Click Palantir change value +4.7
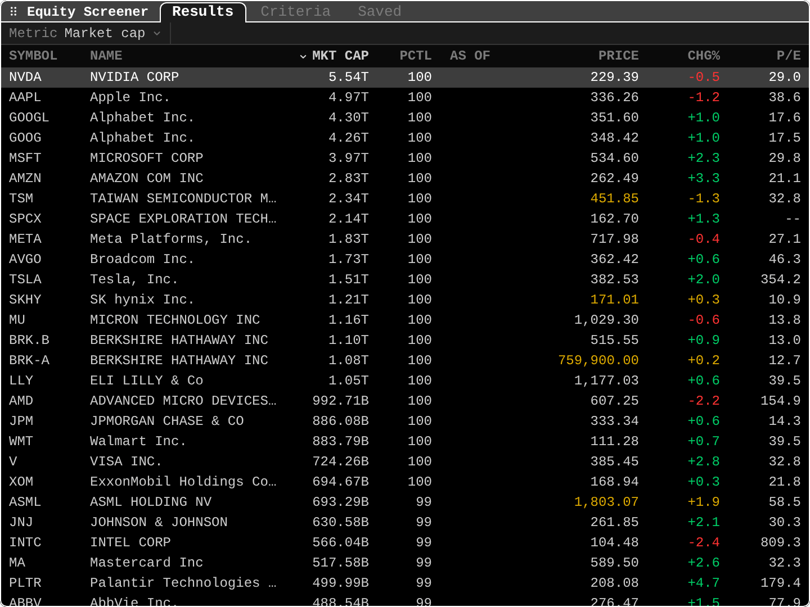Viewport: 810px width, 607px height. click(704, 583)
